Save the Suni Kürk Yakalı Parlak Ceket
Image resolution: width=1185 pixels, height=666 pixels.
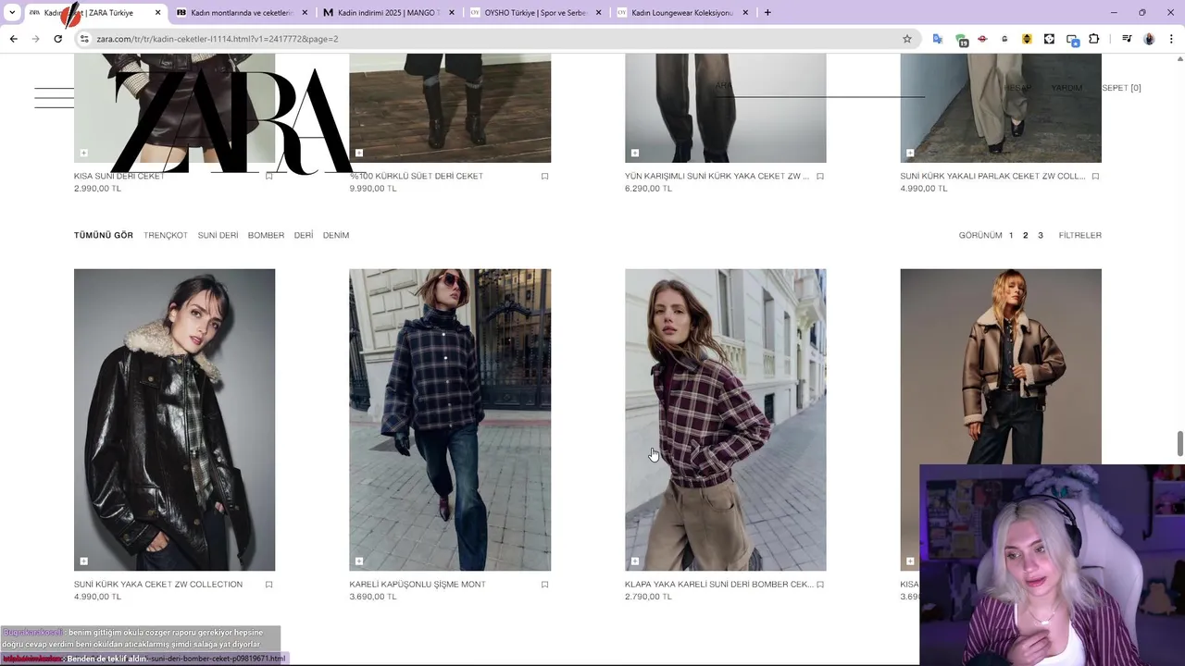1095,176
